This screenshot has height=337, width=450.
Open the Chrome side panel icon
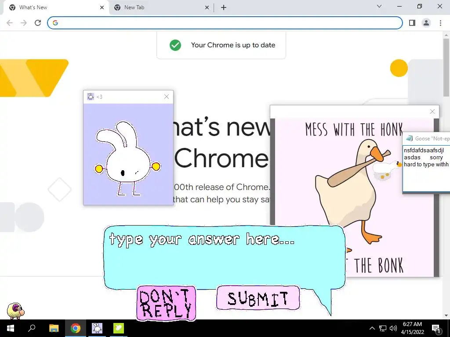click(412, 23)
